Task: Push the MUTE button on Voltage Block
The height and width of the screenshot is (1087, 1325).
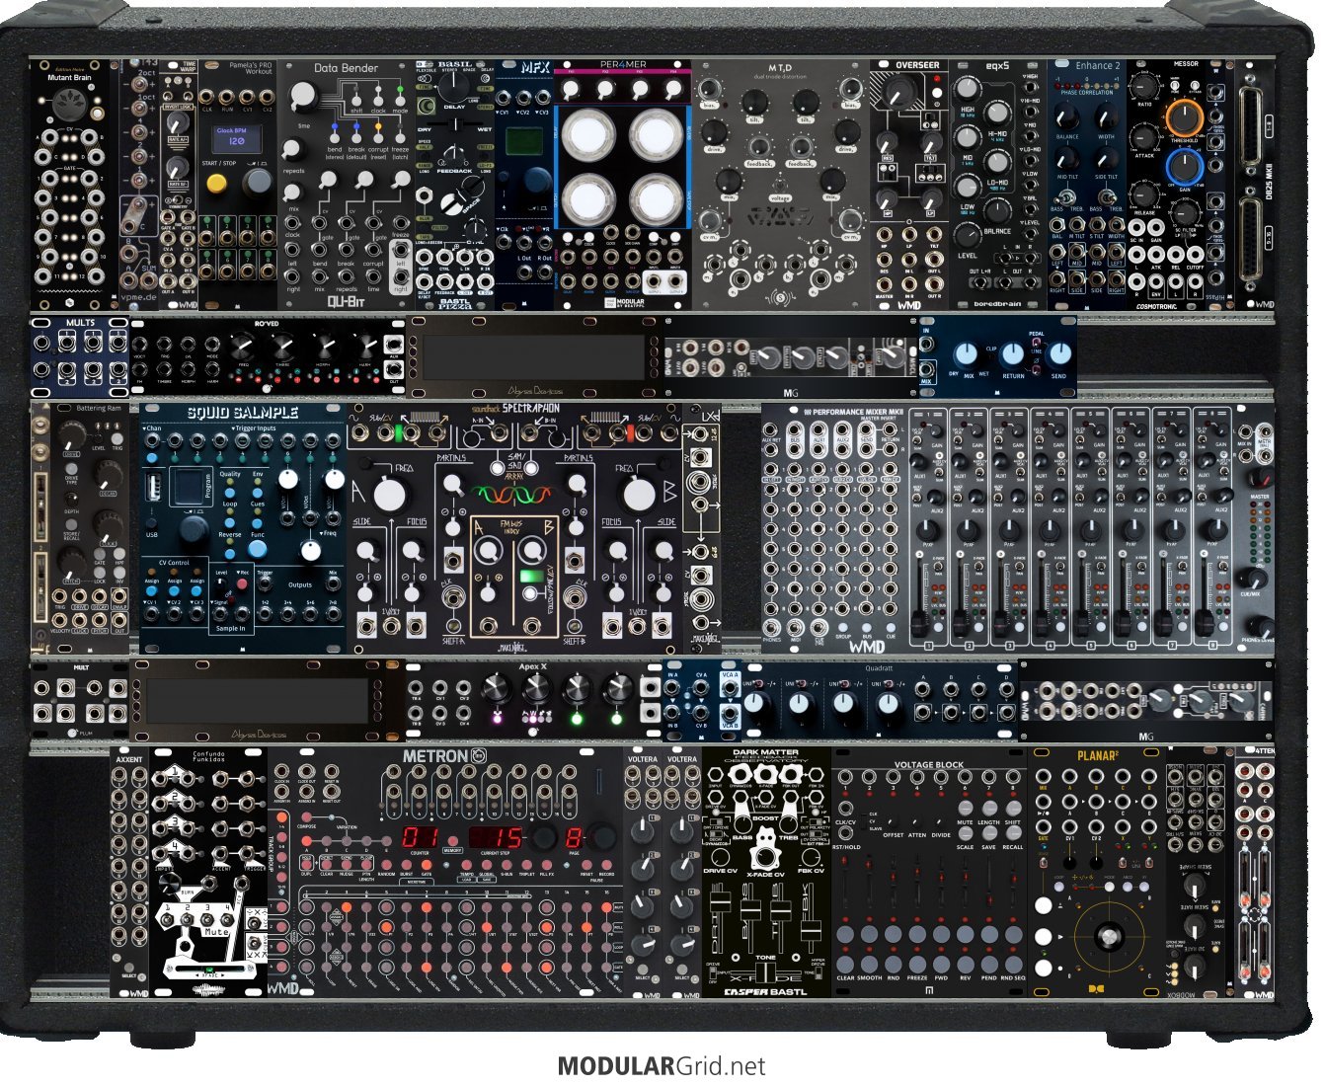Action: click(965, 809)
